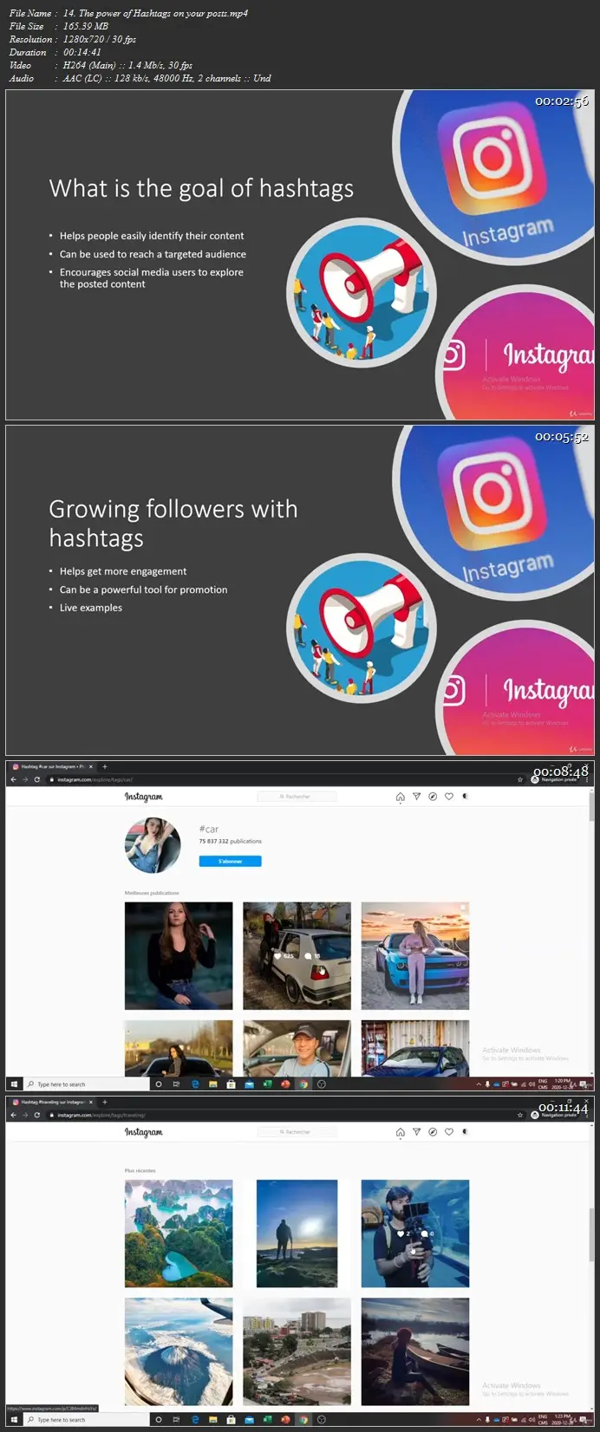Screen dimensions: 600x1432
Task: Click browser back arrow in #traveling window
Action: (13, 1115)
